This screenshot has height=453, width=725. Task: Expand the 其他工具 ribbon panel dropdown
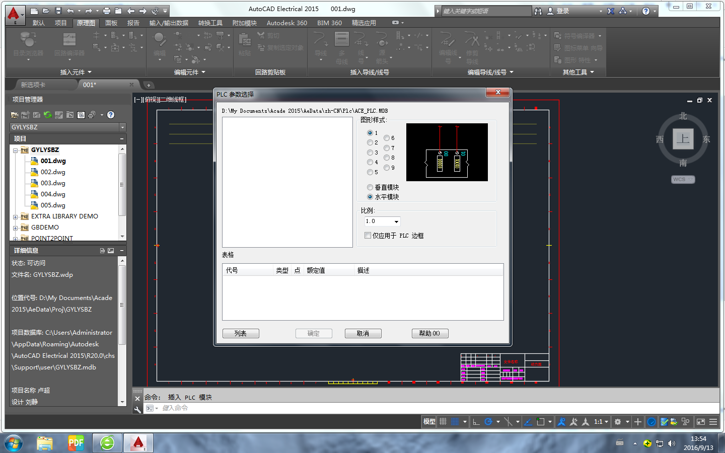coord(578,72)
